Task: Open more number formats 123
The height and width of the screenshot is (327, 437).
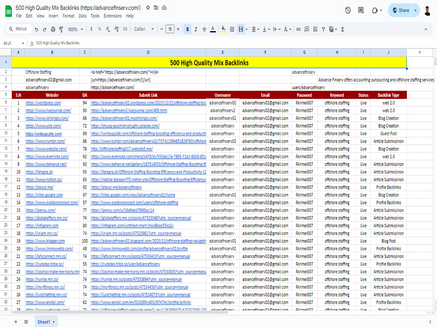Action: 125,29
